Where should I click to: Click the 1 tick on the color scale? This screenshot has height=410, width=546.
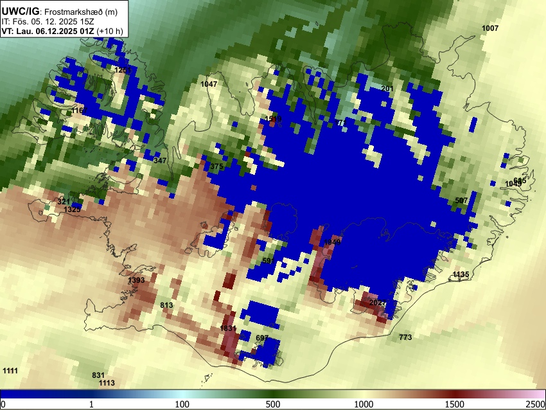[91, 404]
